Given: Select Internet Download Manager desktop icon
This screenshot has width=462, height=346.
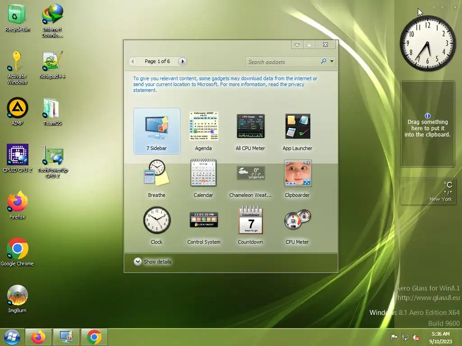Looking at the screenshot, I should click(x=52, y=21).
